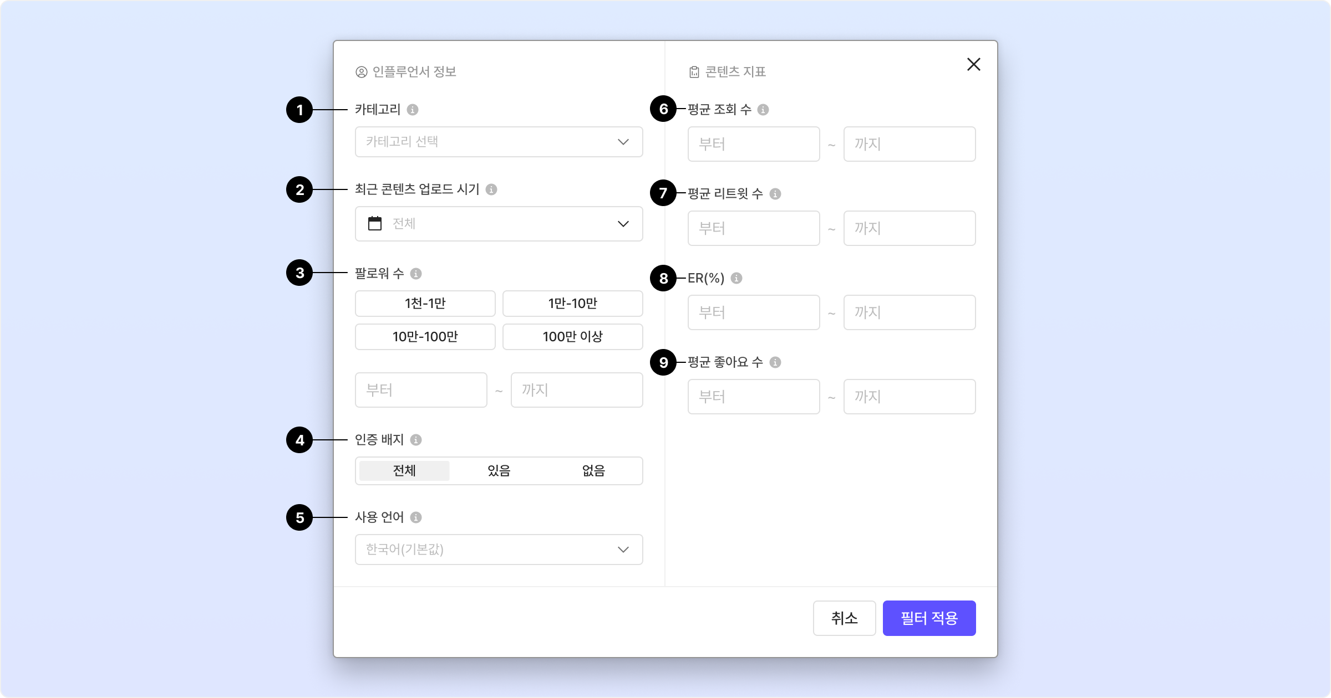Toggle the 100만 이상 follower range chip
Viewport: 1331px width, 698px height.
(572, 337)
